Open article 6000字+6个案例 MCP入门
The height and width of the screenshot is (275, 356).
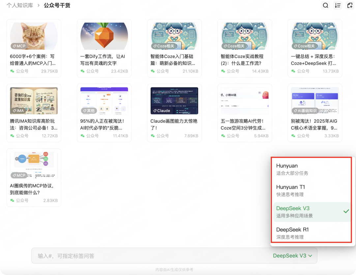pos(33,60)
